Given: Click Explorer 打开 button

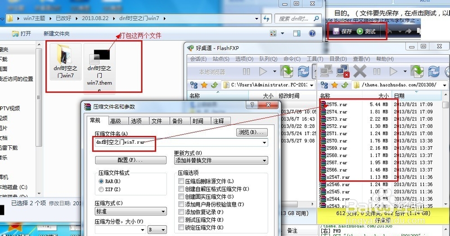Looking at the screenshot, I should [22, 34].
